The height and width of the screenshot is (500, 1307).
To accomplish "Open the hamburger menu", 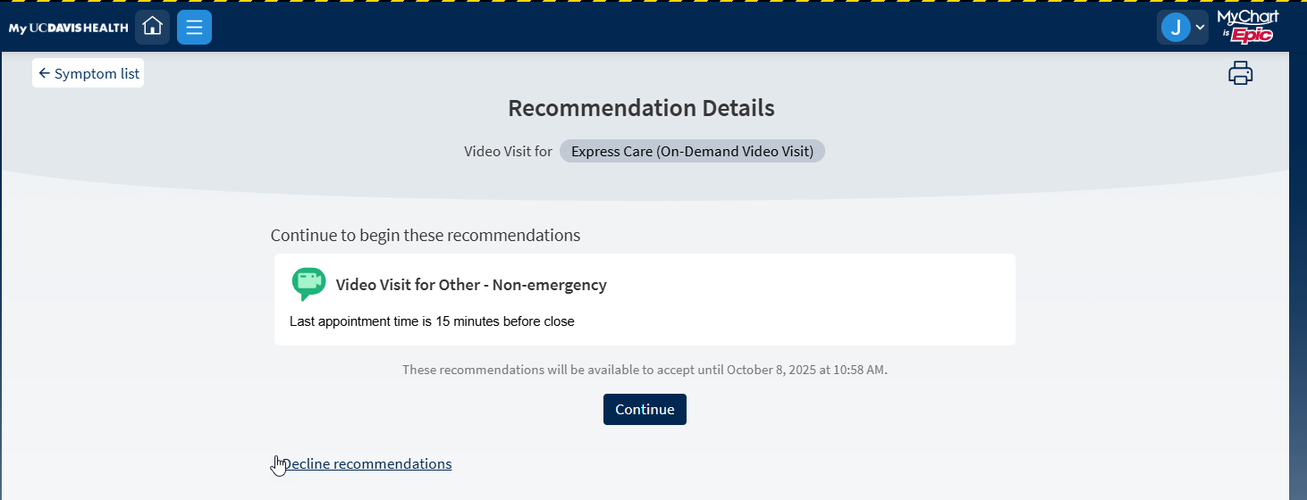I will click(194, 27).
